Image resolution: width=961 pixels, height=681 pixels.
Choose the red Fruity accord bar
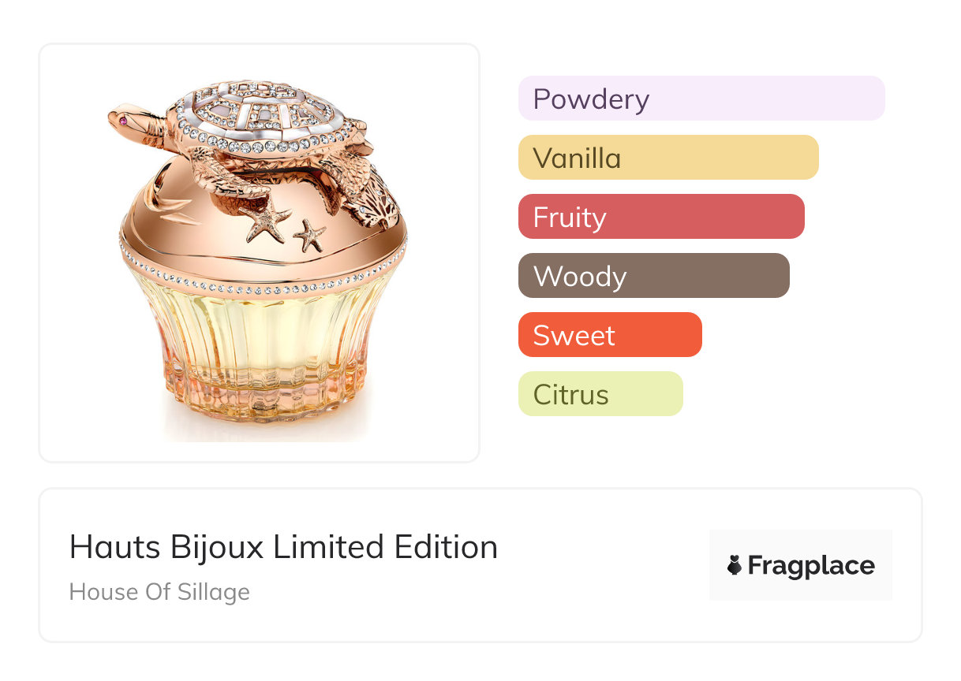point(661,217)
